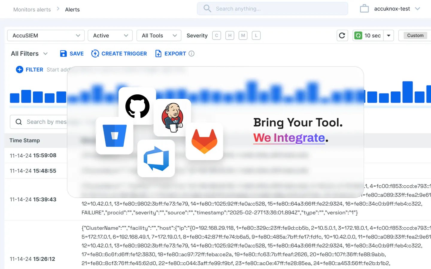Expand the 10 sec interval arrow
The height and width of the screenshot is (269, 431).
click(x=388, y=35)
